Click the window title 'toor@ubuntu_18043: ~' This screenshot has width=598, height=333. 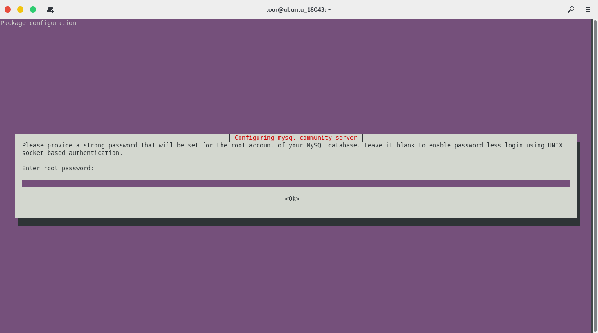[x=299, y=9]
